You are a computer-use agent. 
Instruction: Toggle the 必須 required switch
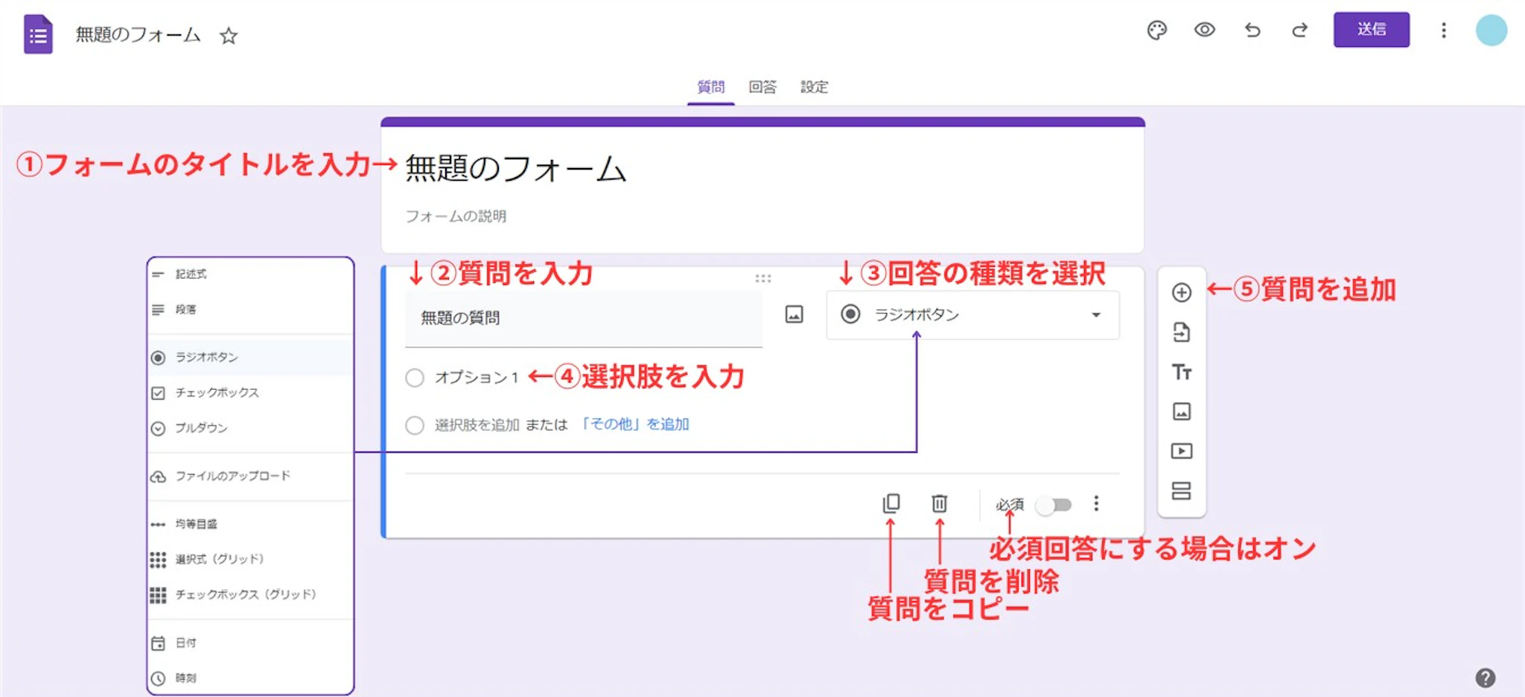(1054, 505)
